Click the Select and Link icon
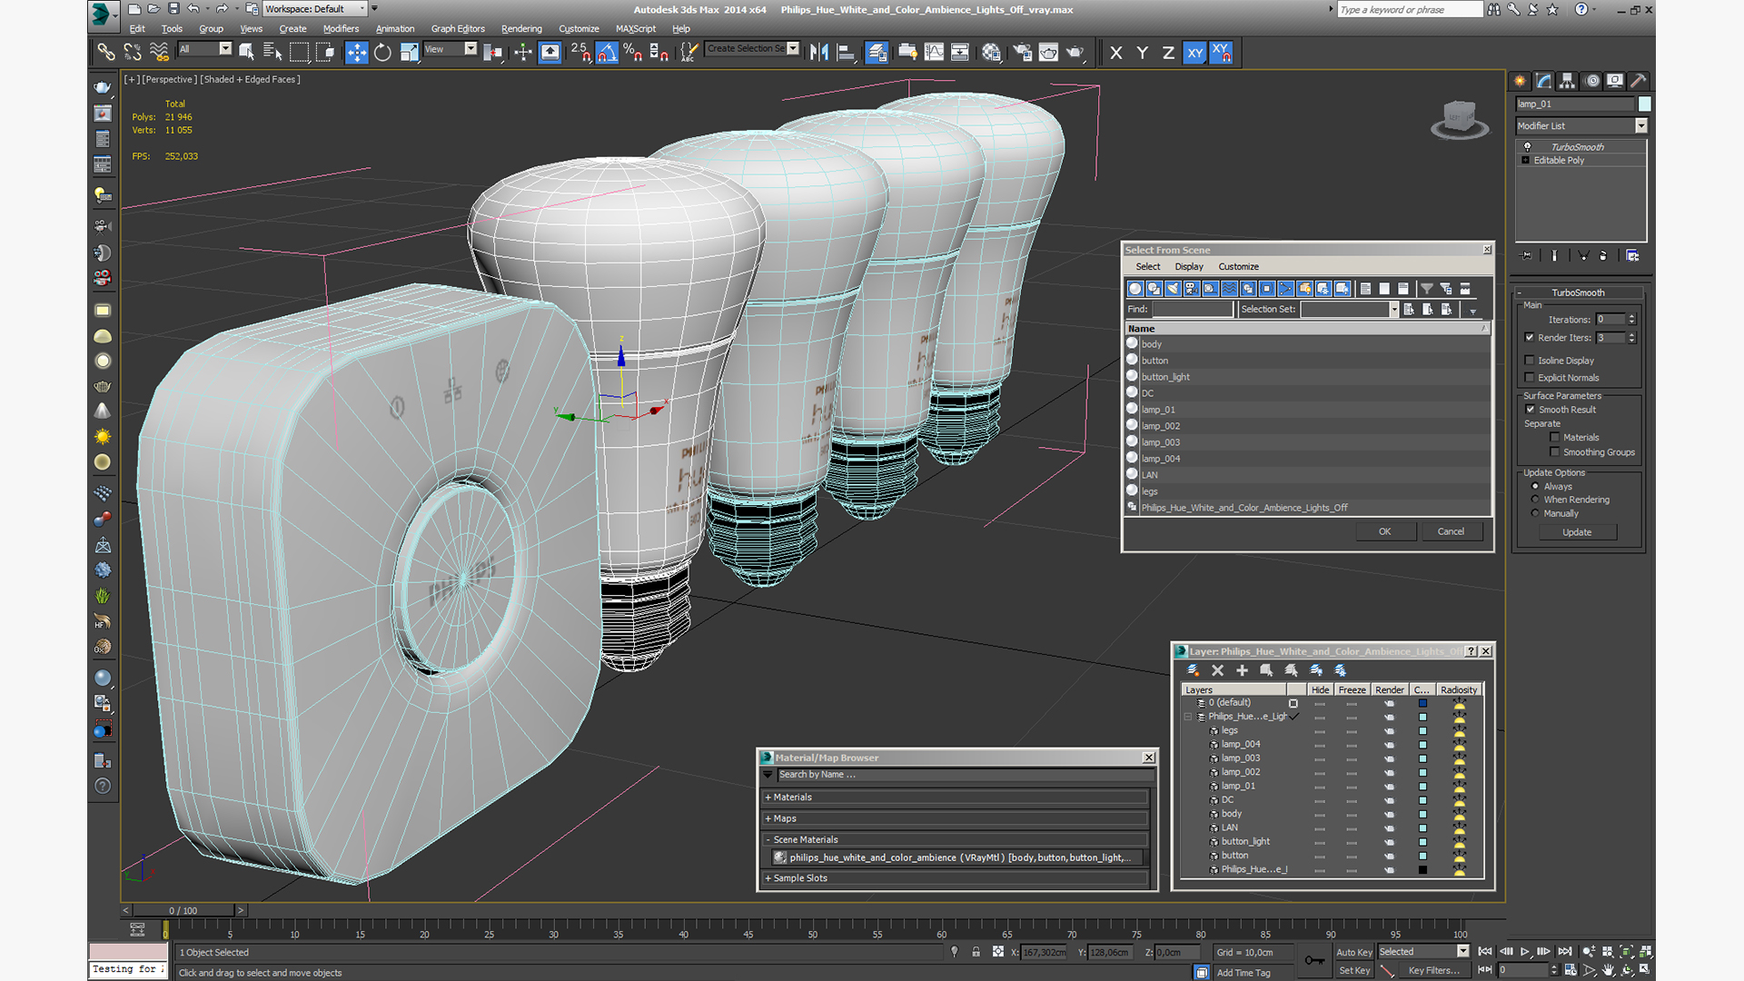Viewport: 1744px width, 981px height. coord(106,53)
